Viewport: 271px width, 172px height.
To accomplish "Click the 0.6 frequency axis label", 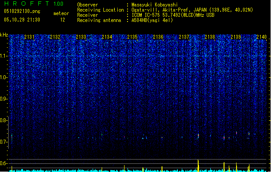I will coord(3,163).
